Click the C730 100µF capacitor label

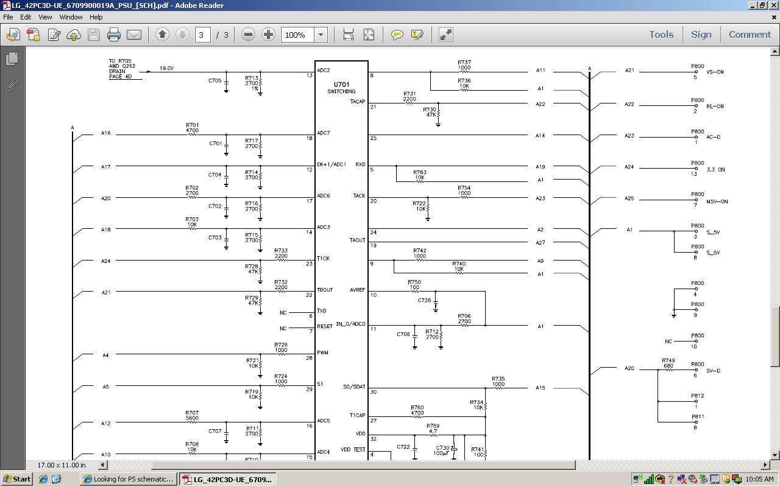coord(442,450)
